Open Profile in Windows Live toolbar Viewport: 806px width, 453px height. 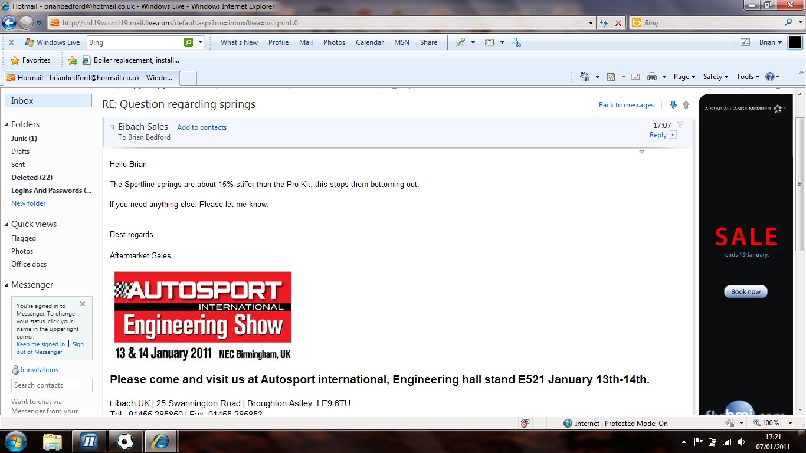[279, 42]
